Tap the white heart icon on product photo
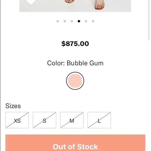 tap(31, 2)
